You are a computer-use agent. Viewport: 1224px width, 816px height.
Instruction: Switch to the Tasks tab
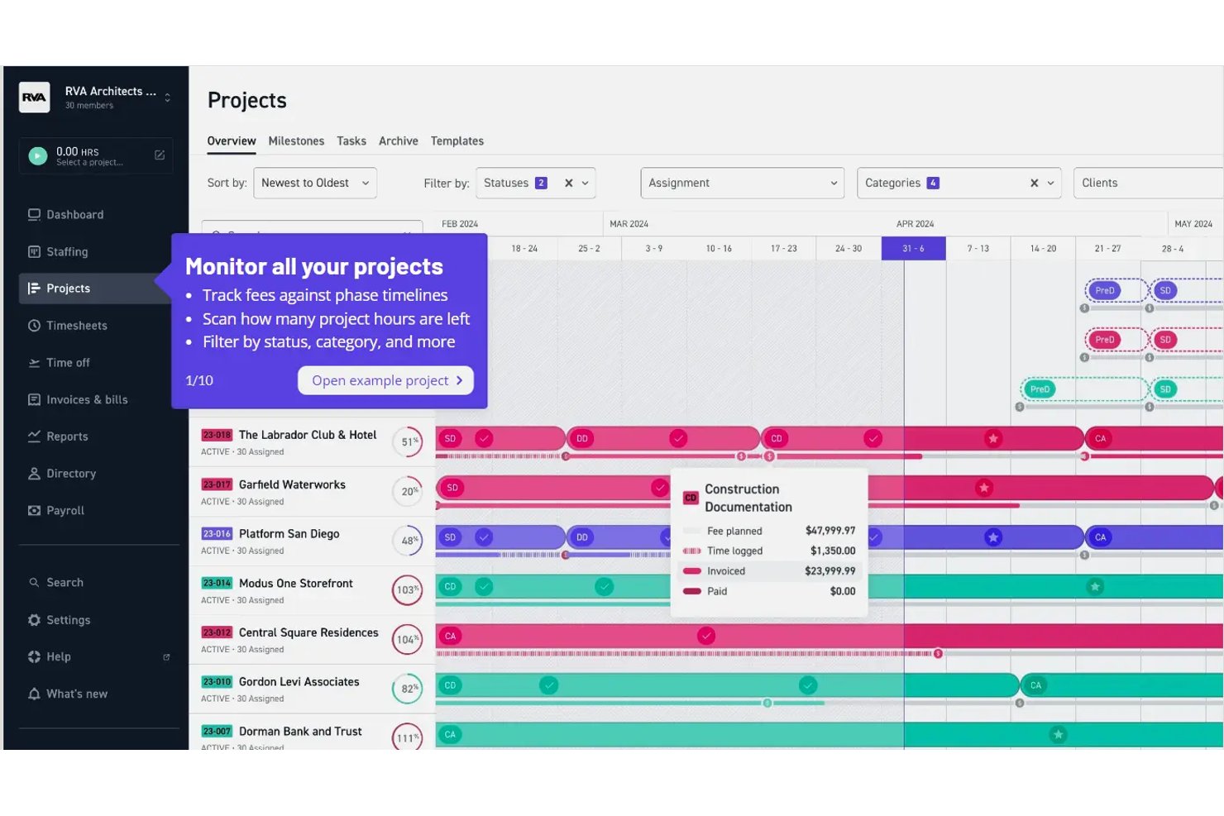pyautogui.click(x=351, y=141)
